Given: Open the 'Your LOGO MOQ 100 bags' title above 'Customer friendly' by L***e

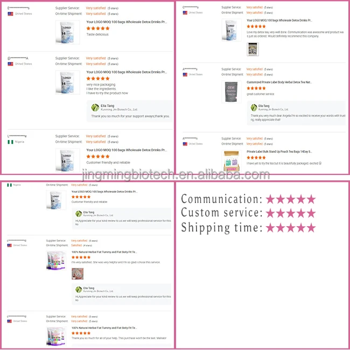Looking at the screenshot, I should point(127,150).
